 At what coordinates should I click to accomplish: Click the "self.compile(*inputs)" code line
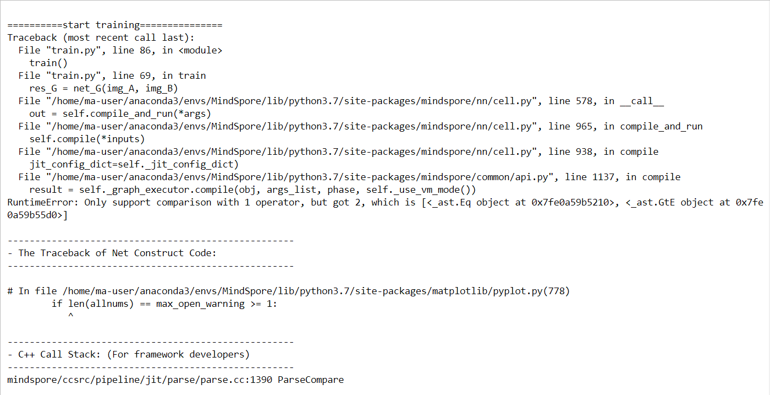87,139
